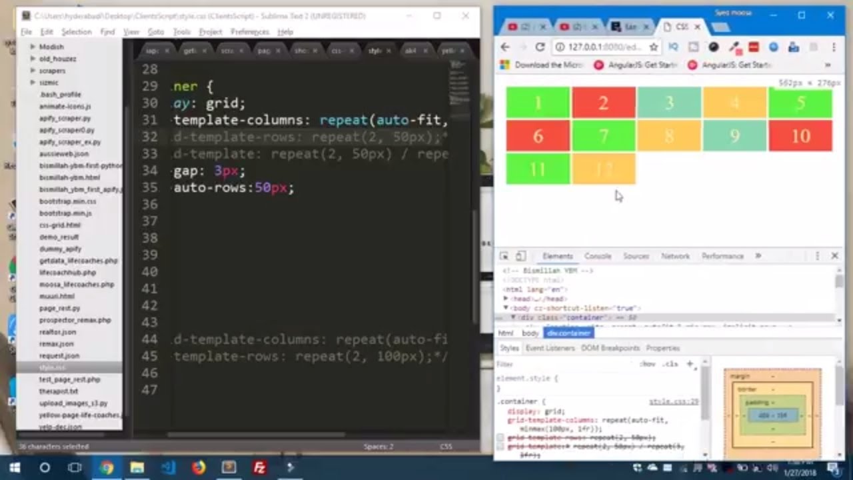Click the blue round extension icon
This screenshot has width=853, height=480.
[774, 47]
